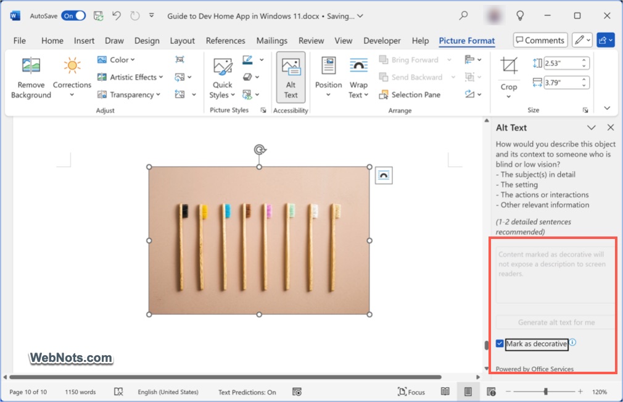Click Text Predictions: On status
The height and width of the screenshot is (402, 623).
tap(247, 392)
